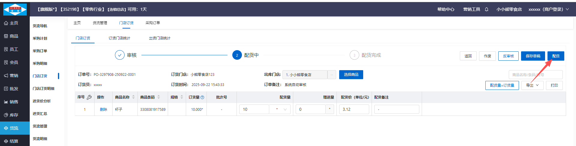Screen dimensions: 576x146
Task: Click the 配货中 step 2 progress marker
Action: coord(237,55)
